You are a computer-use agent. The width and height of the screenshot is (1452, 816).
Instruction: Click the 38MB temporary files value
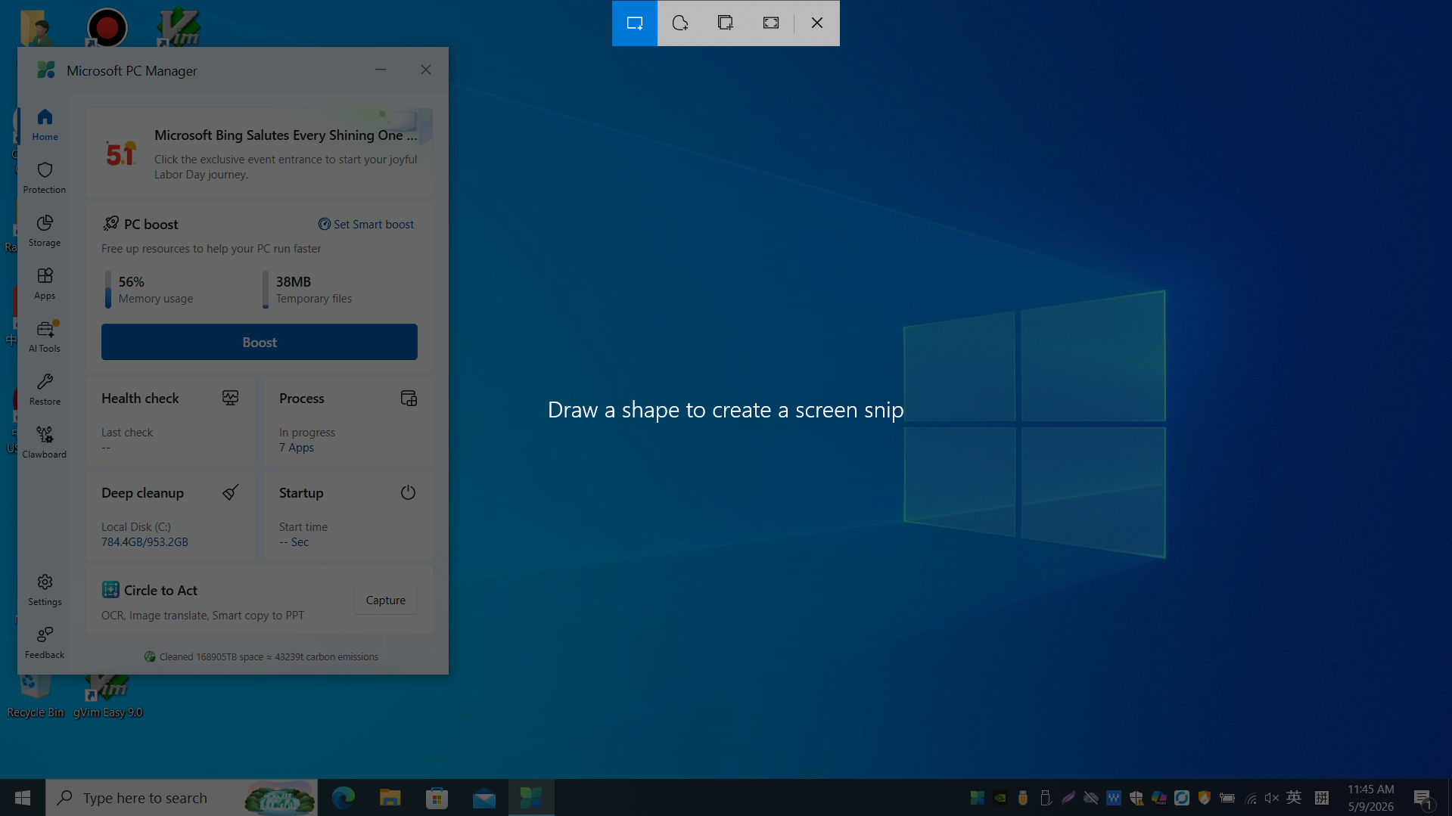[294, 281]
